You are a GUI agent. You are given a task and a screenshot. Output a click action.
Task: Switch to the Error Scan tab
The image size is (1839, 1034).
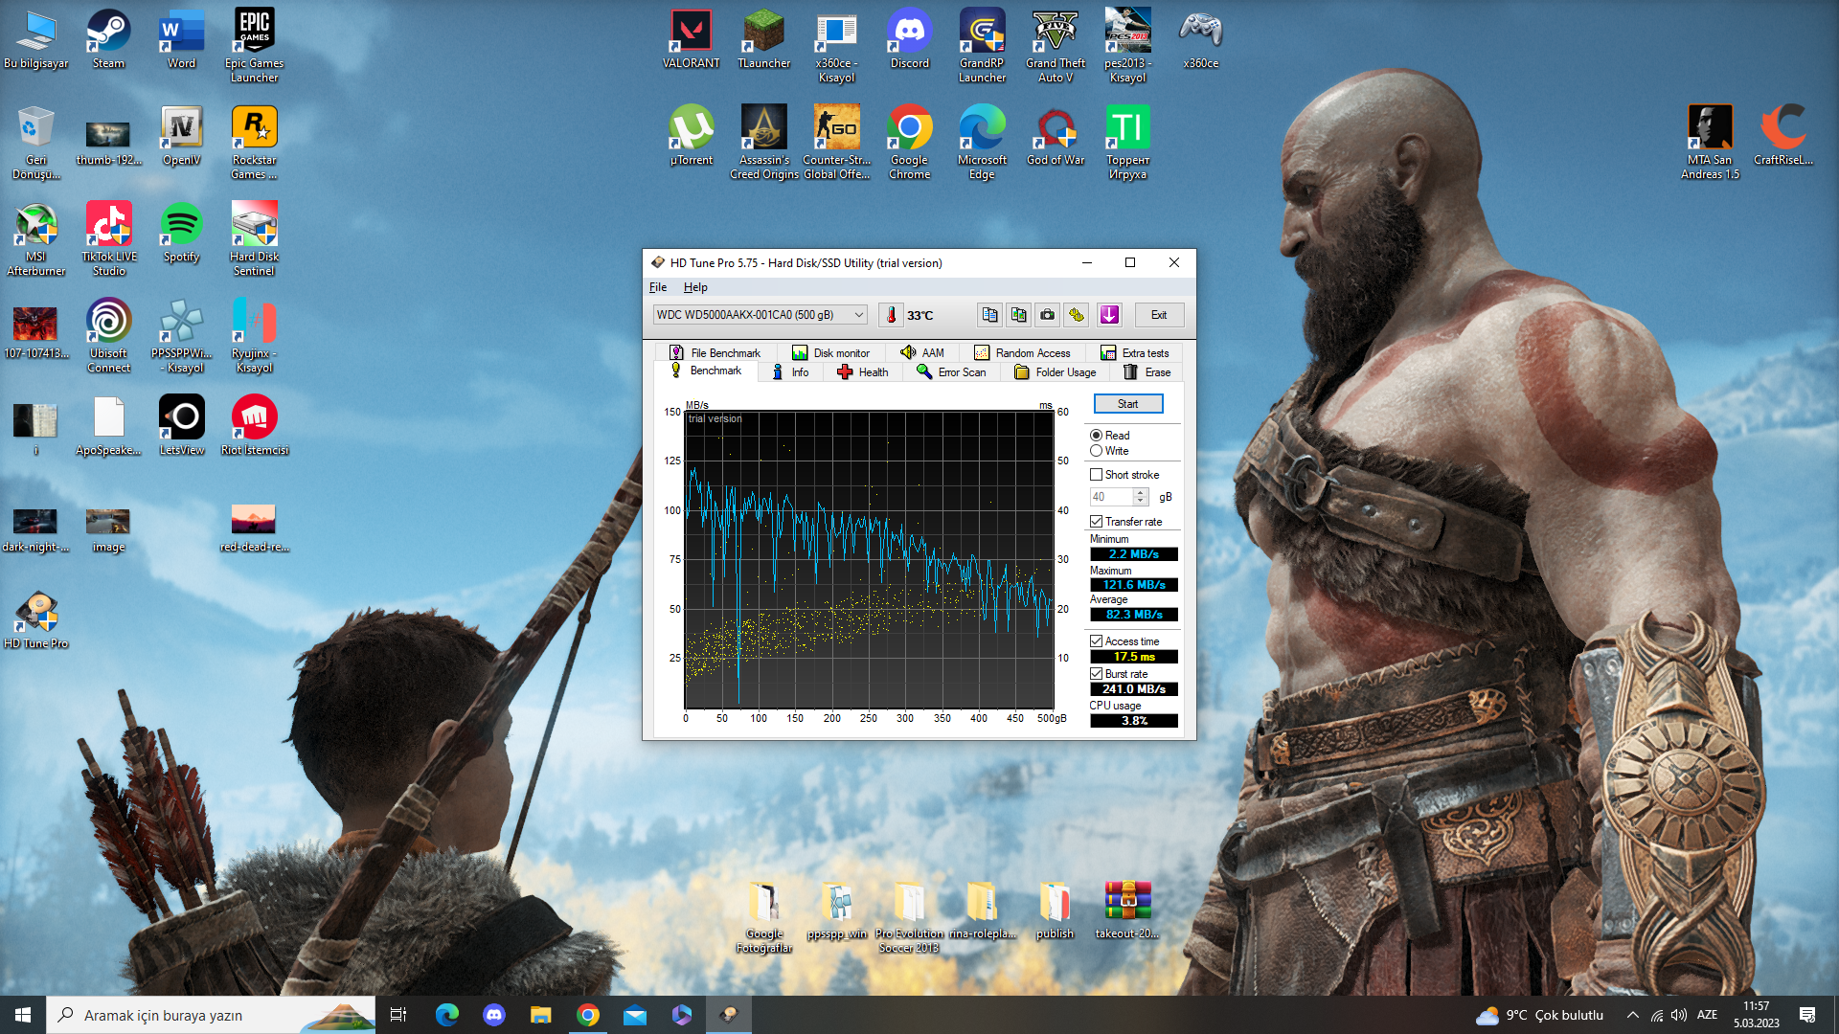click(951, 372)
